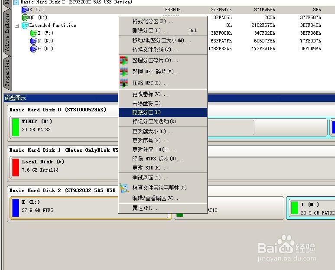This screenshot has width=335, height=270.
Task: Open the Properties side tab
Action: tap(7, 73)
